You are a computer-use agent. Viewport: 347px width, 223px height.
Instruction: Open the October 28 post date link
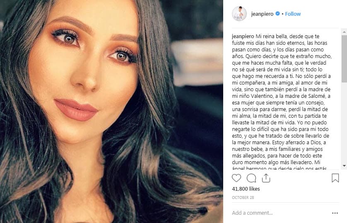tap(243, 198)
